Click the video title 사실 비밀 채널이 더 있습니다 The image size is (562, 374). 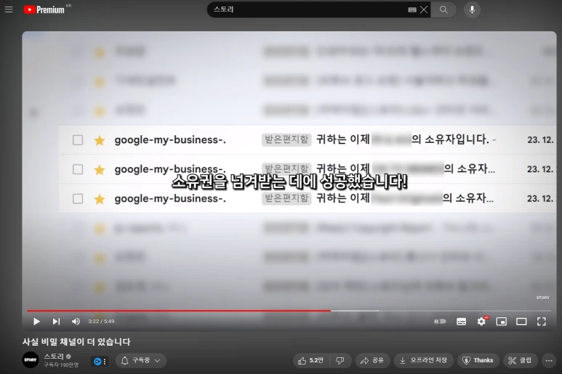point(76,342)
